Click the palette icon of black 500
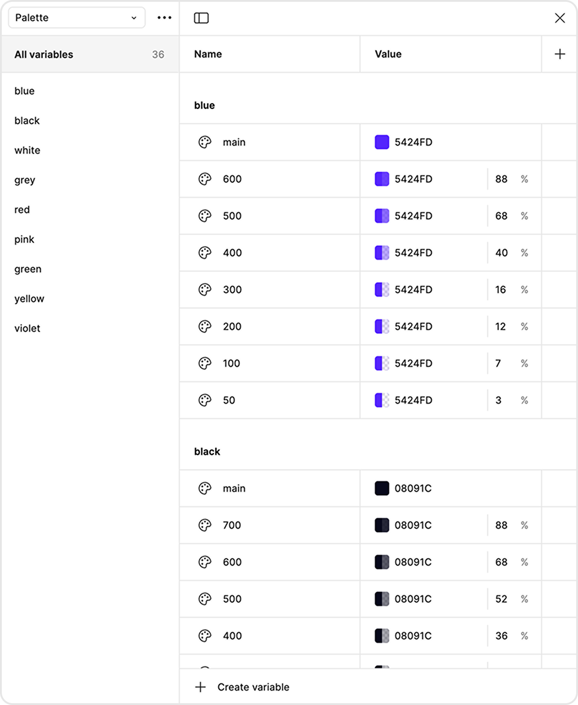Image resolution: width=578 pixels, height=705 pixels. tap(205, 599)
